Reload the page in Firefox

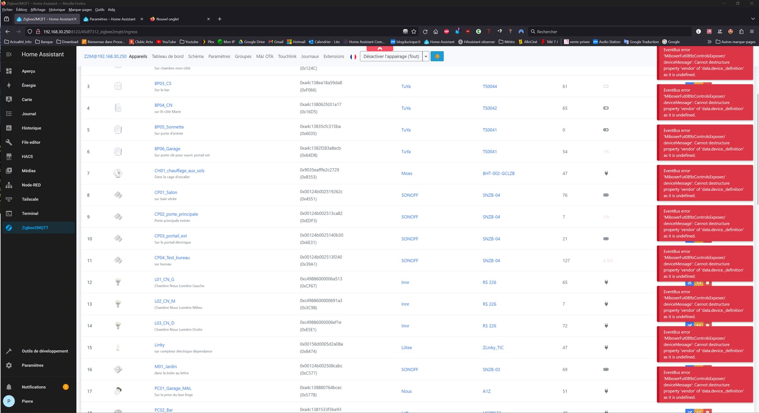tap(425, 32)
